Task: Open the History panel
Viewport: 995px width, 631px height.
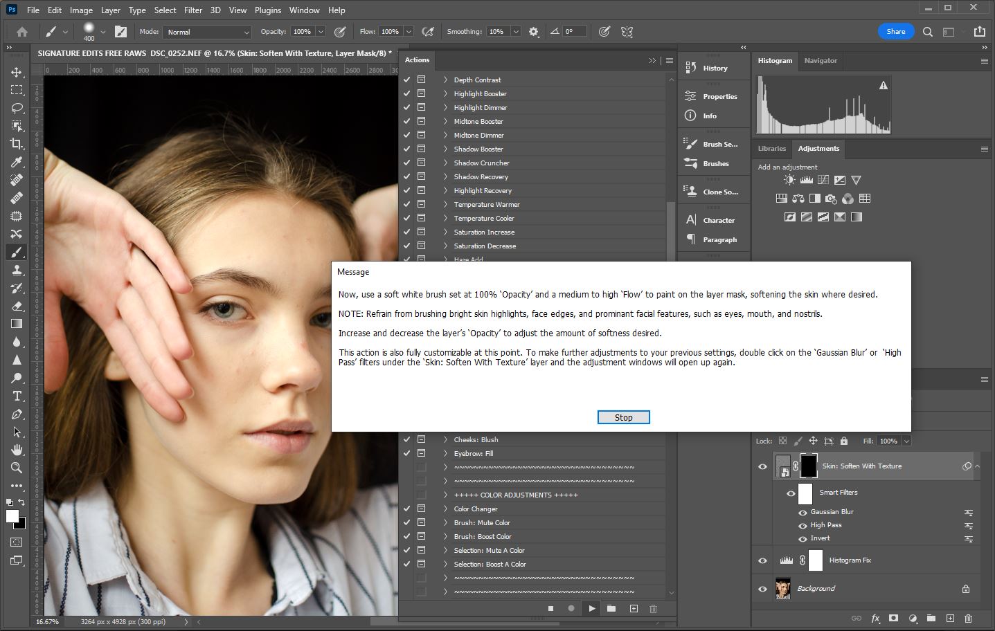Action: pos(714,68)
